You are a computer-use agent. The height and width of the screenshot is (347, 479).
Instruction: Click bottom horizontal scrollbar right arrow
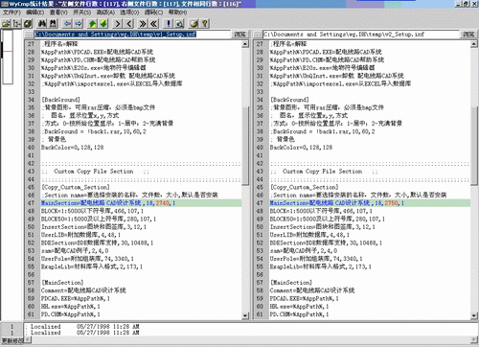(x=474, y=339)
